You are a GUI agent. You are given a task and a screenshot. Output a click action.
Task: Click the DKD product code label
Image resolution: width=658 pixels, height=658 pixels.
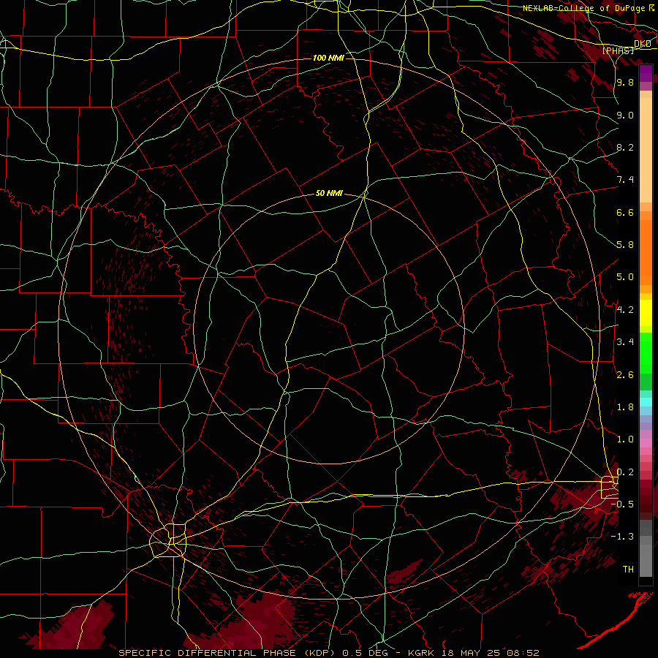coord(643,44)
